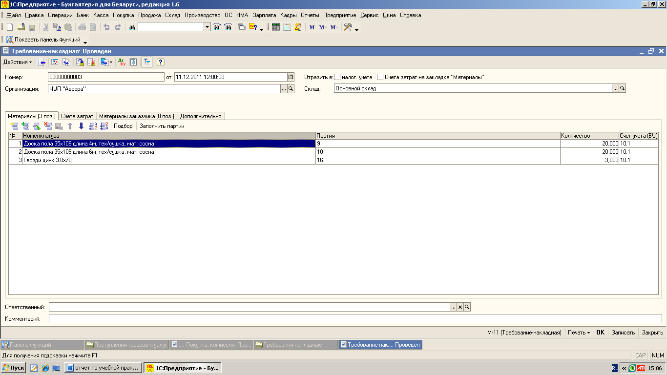Image resolution: width=667 pixels, height=375 pixels.
Task: Open the calendar icon in toolbar
Action: pos(287,27)
